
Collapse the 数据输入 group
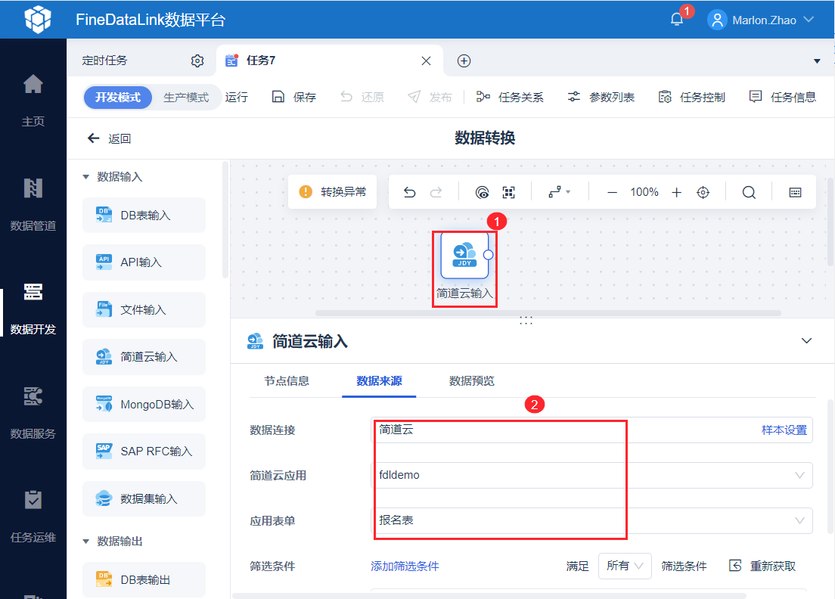coord(85,177)
